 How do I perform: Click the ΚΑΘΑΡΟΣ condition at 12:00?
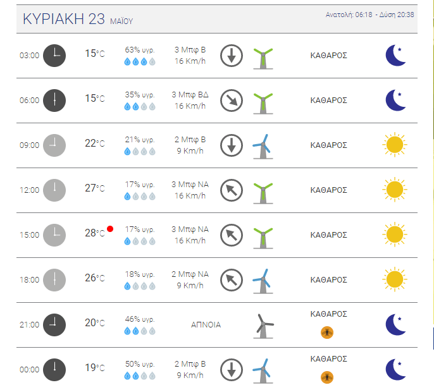point(328,190)
